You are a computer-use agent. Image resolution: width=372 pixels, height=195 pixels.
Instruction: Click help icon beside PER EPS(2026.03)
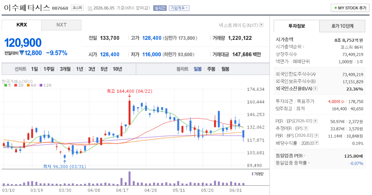[x=315, y=121]
